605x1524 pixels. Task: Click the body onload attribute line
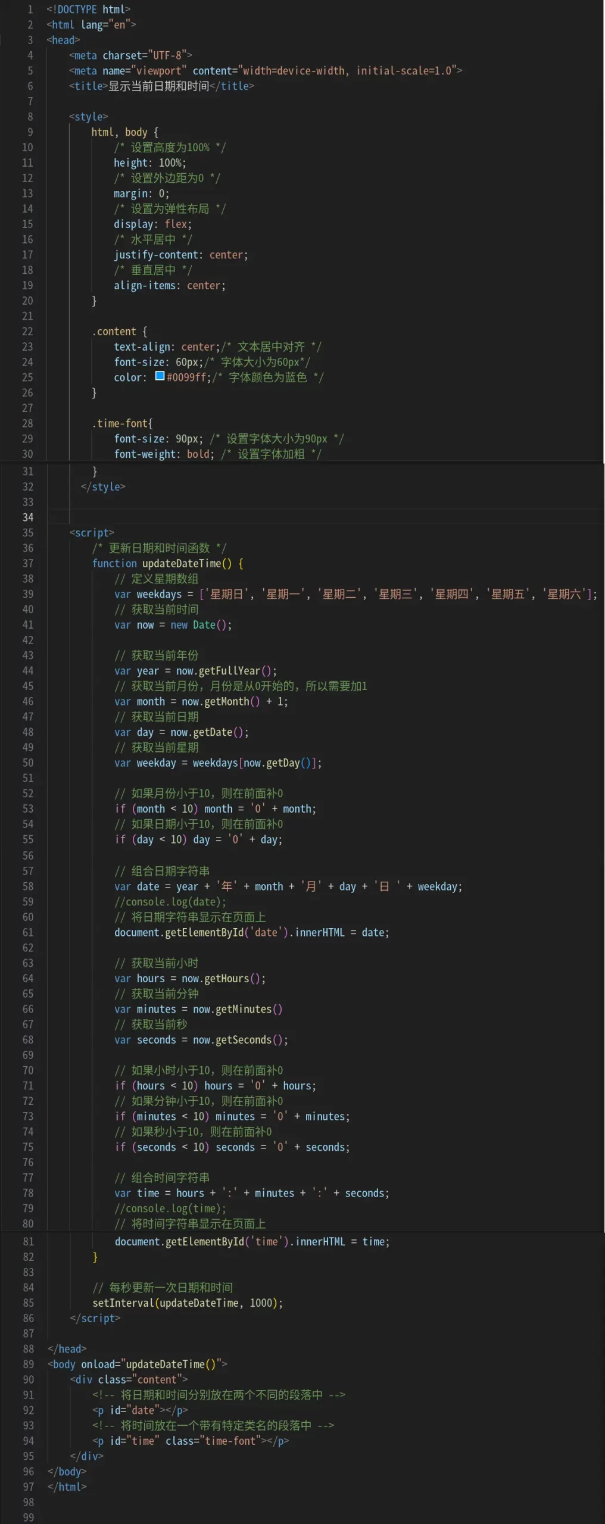coord(137,1364)
